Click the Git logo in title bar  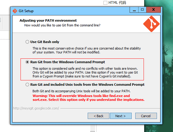(x=15, y=11)
